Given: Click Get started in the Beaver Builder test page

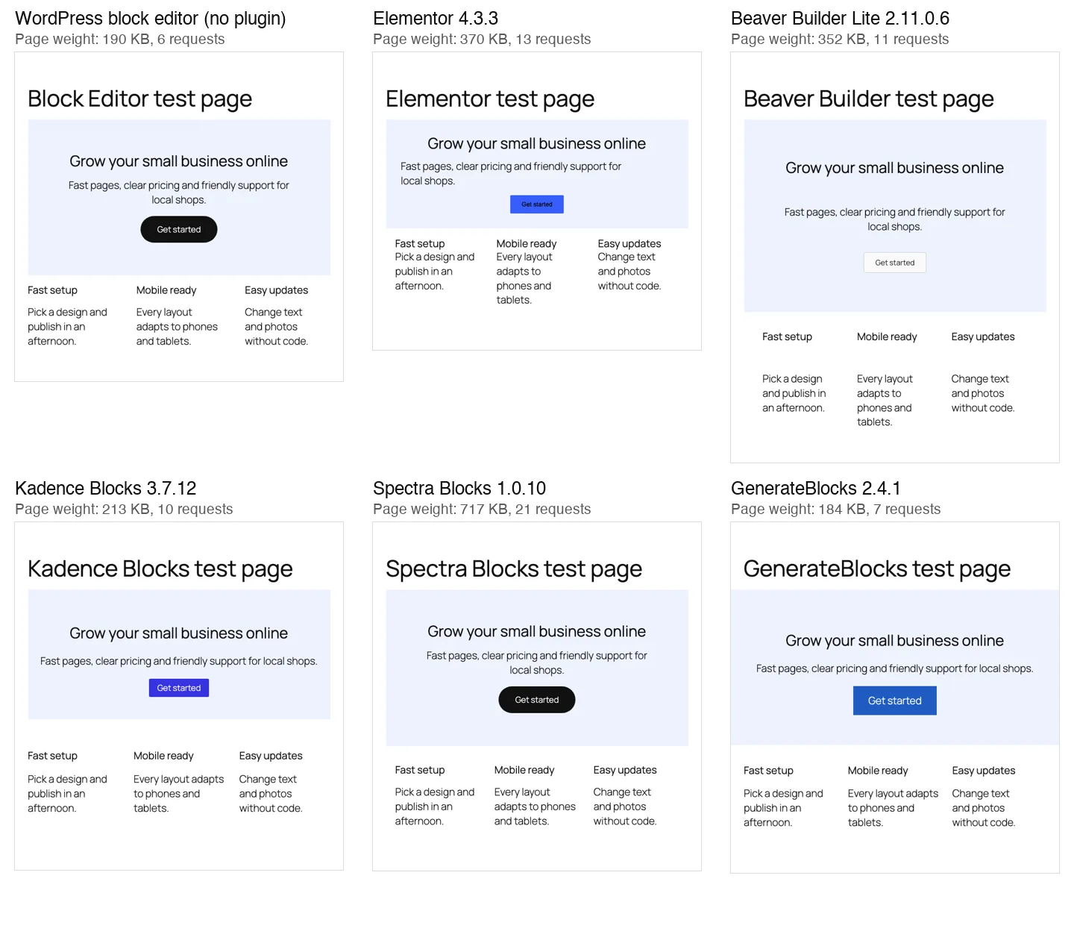Looking at the screenshot, I should 895,263.
